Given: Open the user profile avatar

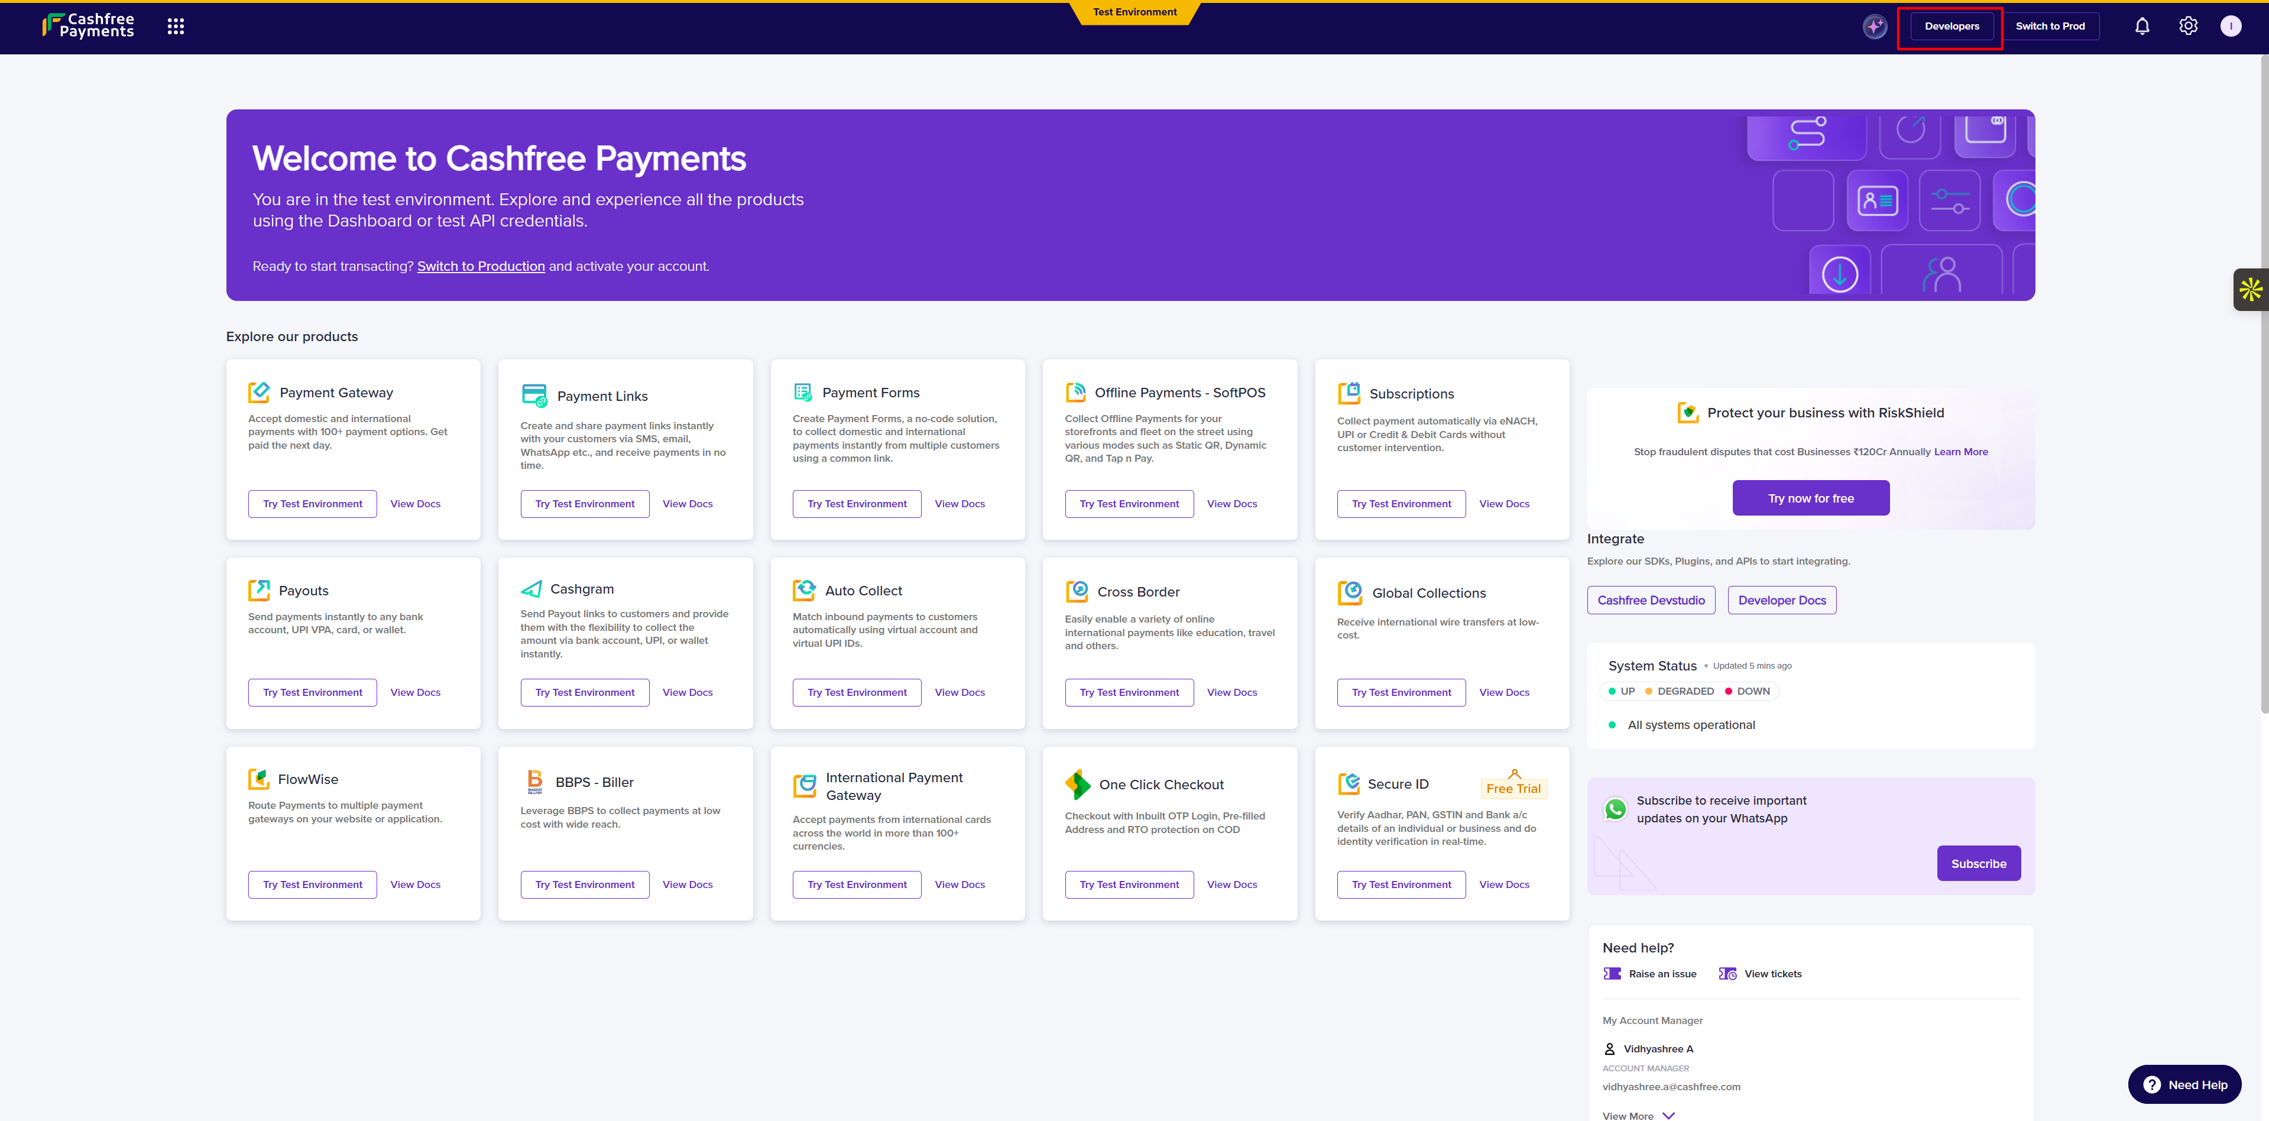Looking at the screenshot, I should [2230, 27].
